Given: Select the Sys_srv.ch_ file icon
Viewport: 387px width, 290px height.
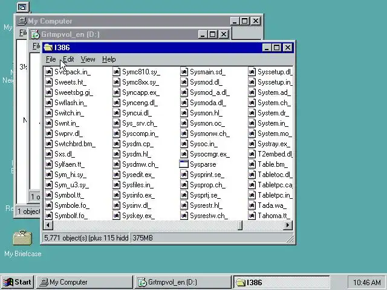Looking at the screenshot, I should point(116,123).
